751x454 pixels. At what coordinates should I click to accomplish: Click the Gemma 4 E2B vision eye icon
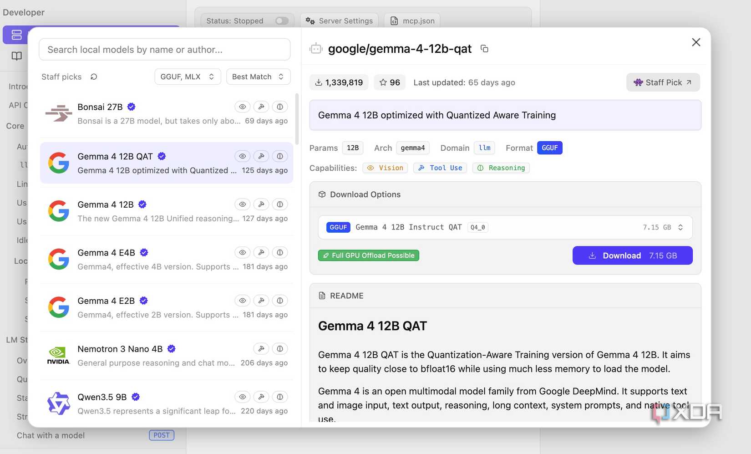point(243,301)
